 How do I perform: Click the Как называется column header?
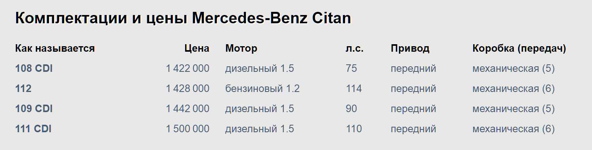point(55,49)
